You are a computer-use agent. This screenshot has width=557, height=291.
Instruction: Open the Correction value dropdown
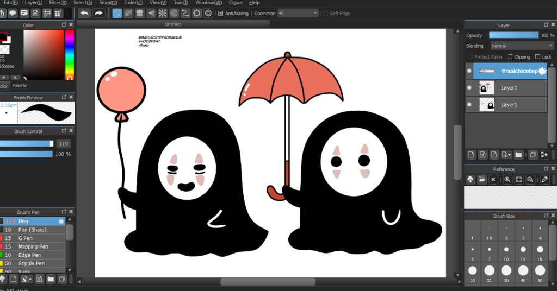pyautogui.click(x=315, y=14)
